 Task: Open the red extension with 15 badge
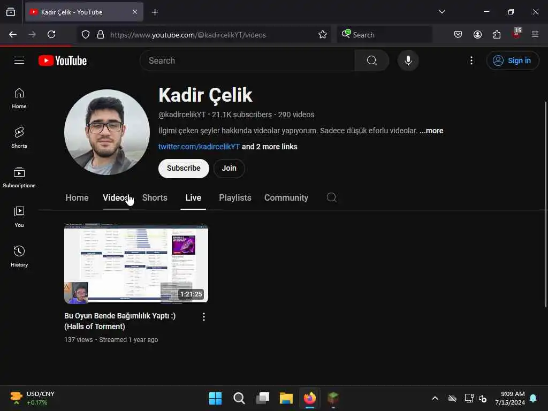coord(516,33)
